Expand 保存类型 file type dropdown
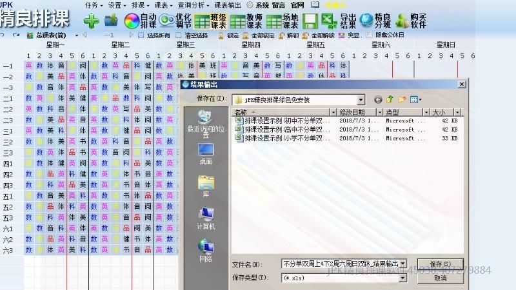This screenshot has height=290, width=516. [x=402, y=278]
